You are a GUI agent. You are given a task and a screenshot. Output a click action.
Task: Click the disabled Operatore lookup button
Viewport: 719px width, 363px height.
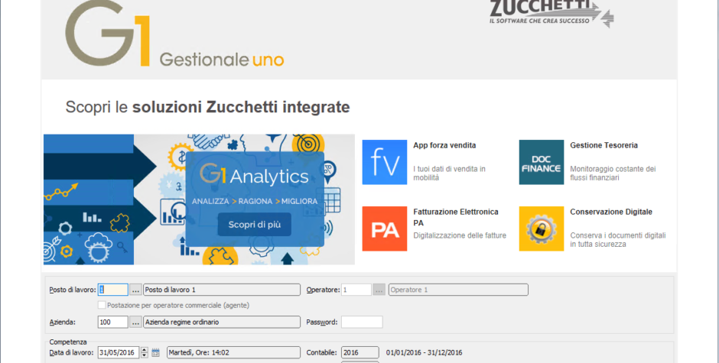coord(379,290)
